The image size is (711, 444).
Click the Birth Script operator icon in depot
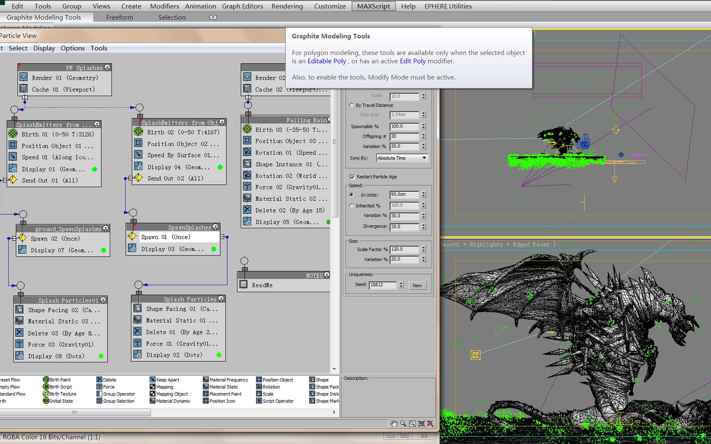point(46,387)
